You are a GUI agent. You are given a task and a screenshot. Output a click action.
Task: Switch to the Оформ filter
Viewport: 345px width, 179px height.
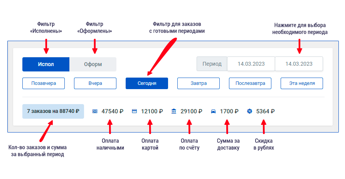[93, 64]
